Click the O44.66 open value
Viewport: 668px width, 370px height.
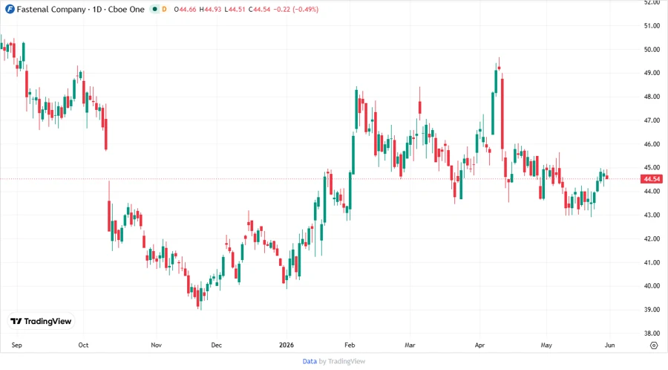185,10
